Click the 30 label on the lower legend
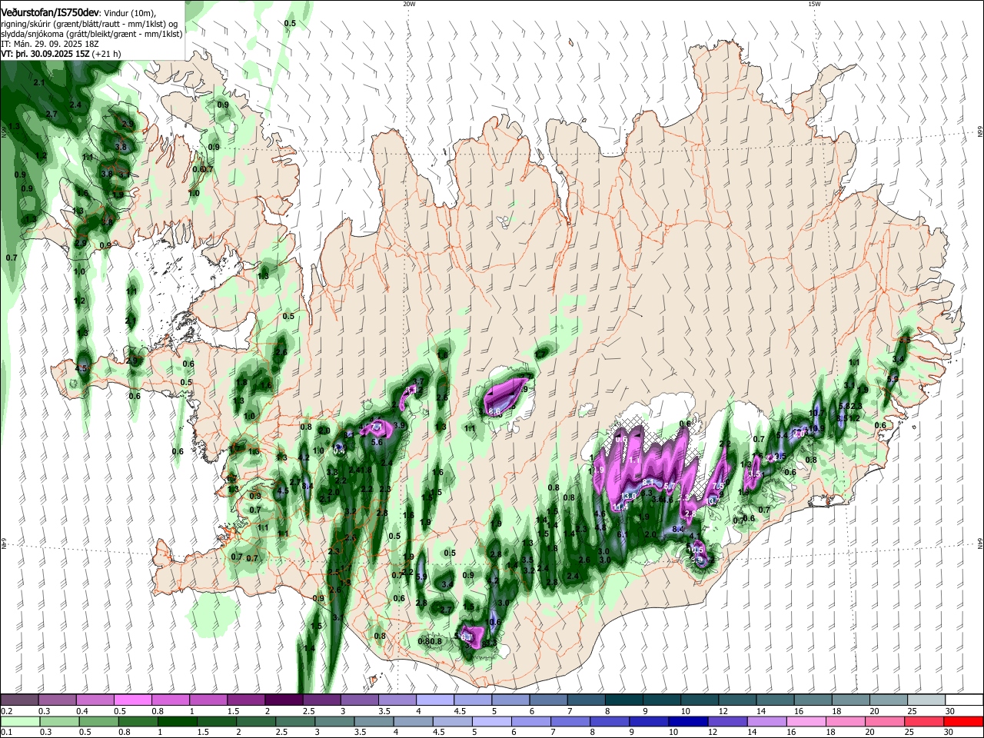Viewport: 984px width, 738px height. 948,732
